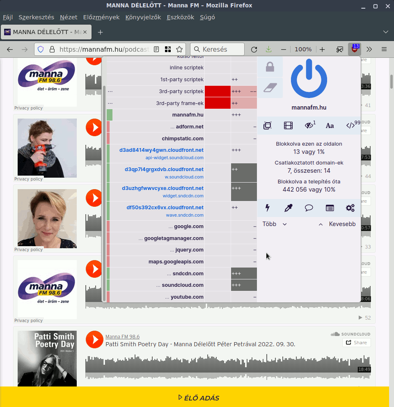Open the Előzmények menu
This screenshot has height=407, width=394.
pos(101,17)
